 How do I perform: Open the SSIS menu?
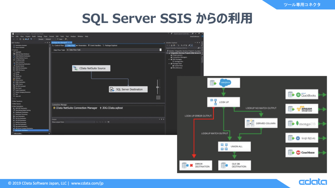(x=57, y=36)
